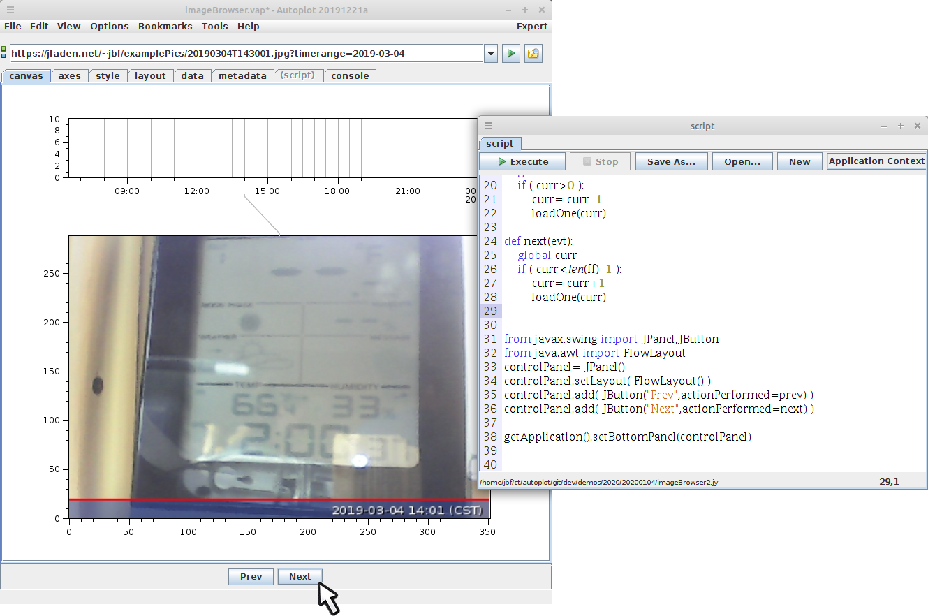Open the Bookmarks menu

pos(165,27)
